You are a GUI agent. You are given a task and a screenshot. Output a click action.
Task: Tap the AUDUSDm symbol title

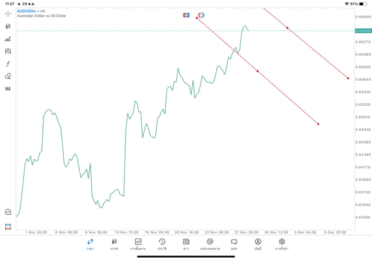(27, 10)
